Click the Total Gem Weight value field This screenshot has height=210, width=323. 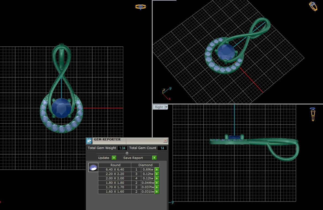[122, 148]
